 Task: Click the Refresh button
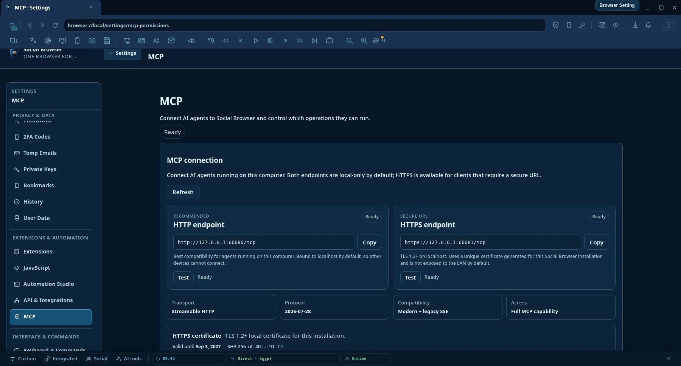183,192
